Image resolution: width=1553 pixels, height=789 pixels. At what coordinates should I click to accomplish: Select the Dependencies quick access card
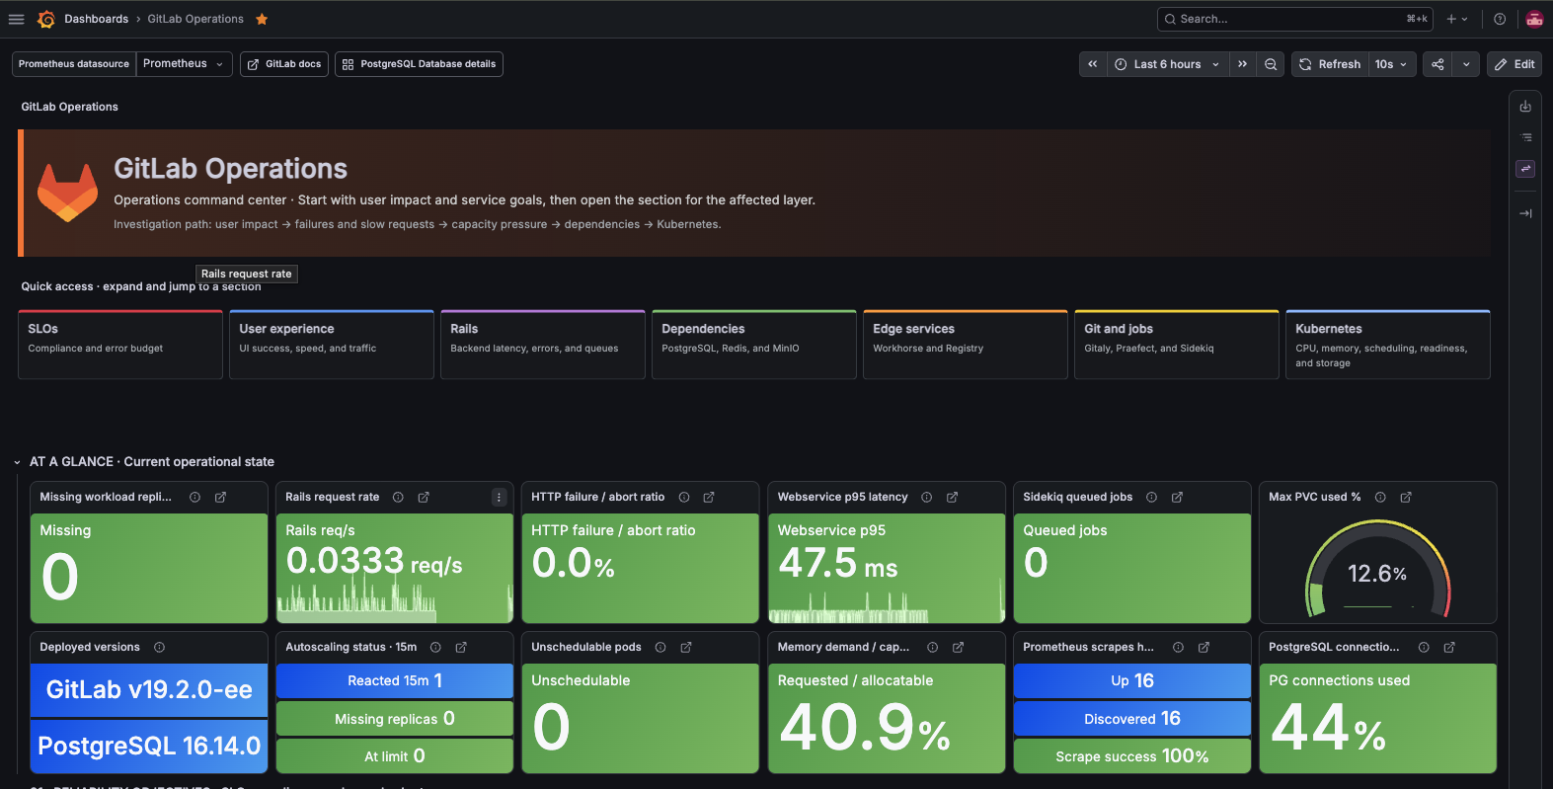pyautogui.click(x=753, y=345)
